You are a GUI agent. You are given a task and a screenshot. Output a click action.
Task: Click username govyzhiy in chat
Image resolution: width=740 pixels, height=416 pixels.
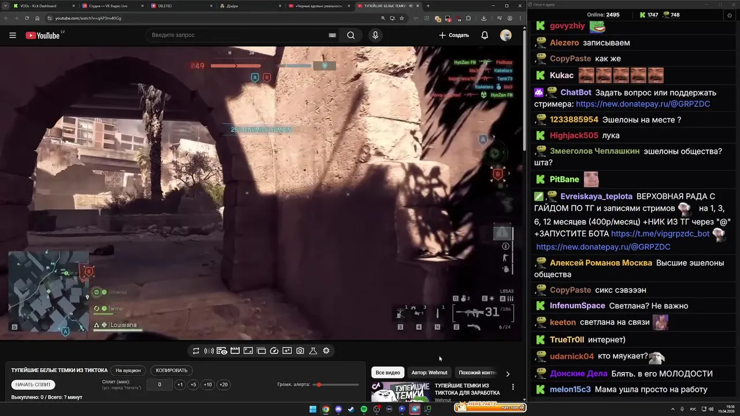[x=567, y=26]
